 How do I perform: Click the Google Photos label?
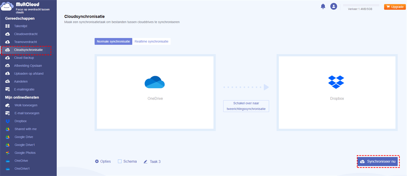pos(25,153)
